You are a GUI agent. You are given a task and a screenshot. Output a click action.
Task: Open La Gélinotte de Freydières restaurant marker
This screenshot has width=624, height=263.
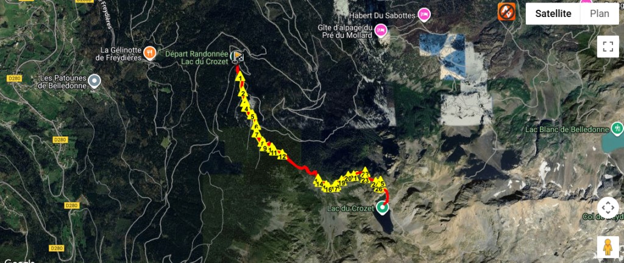click(150, 52)
